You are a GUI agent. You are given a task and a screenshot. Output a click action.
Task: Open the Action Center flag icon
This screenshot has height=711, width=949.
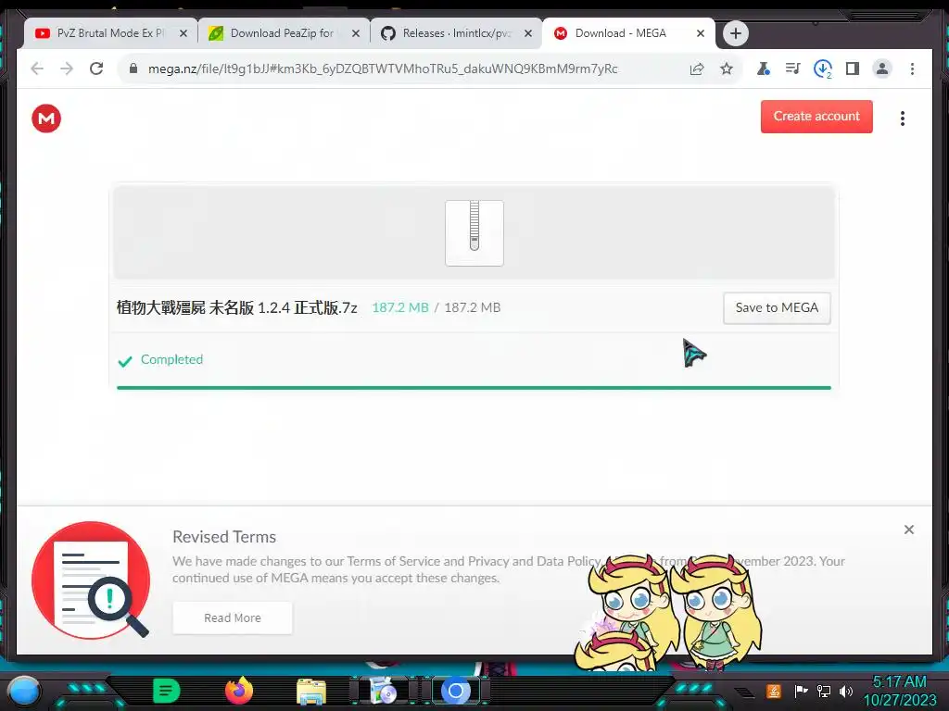801,691
